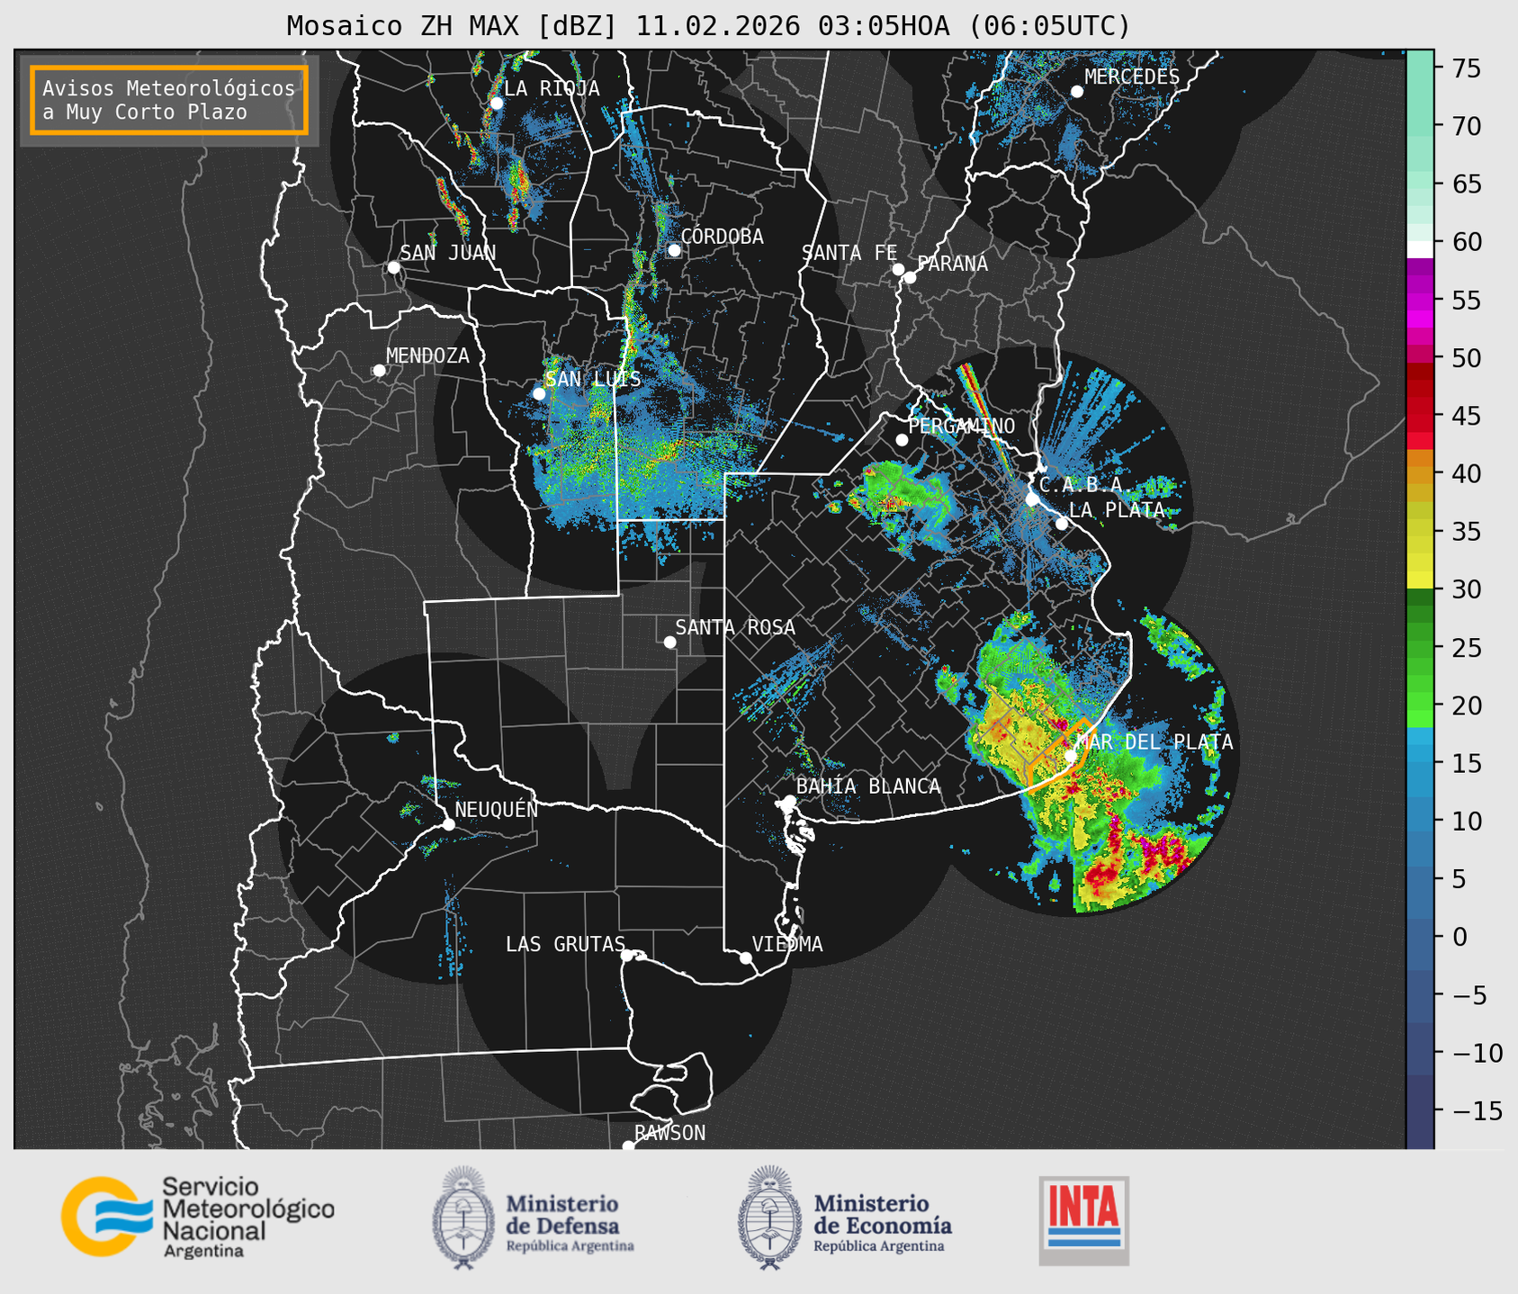Image resolution: width=1518 pixels, height=1294 pixels.
Task: Click the 30 value on the color scale
Action: click(x=1467, y=589)
